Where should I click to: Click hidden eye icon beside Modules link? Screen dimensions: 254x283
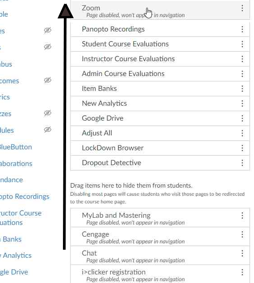click(48, 130)
